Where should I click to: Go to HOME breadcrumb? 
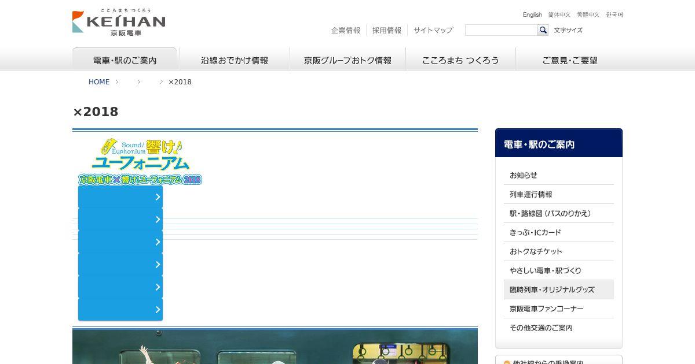click(99, 82)
